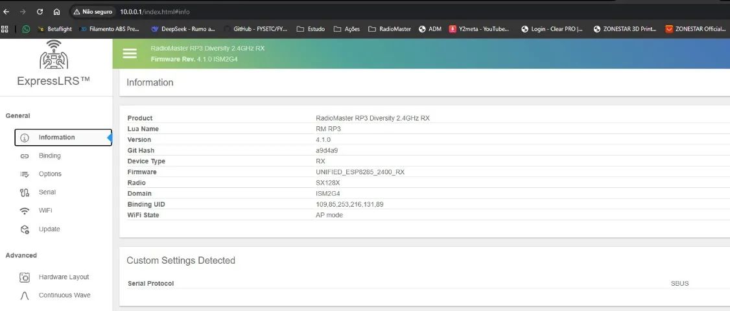Image resolution: width=730 pixels, height=311 pixels.
Task: Click the Custom Settings Detected heading
Action: point(181,260)
